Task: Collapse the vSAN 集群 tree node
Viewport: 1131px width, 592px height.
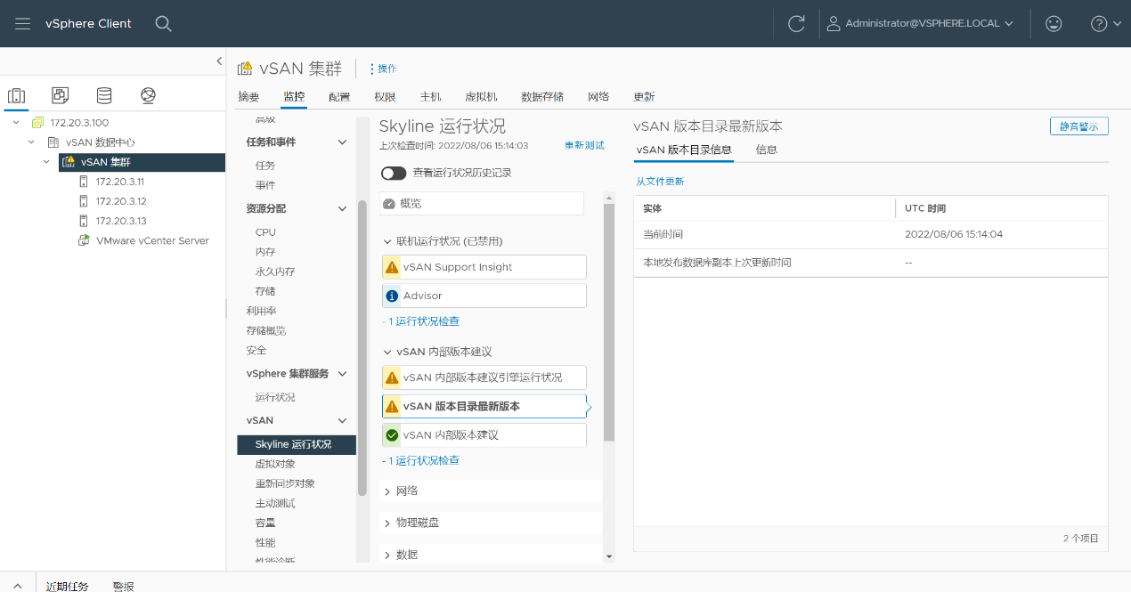Action: click(x=47, y=162)
